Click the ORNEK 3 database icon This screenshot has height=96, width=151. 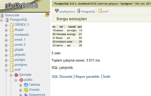pyautogui.click(x=12, y=25)
